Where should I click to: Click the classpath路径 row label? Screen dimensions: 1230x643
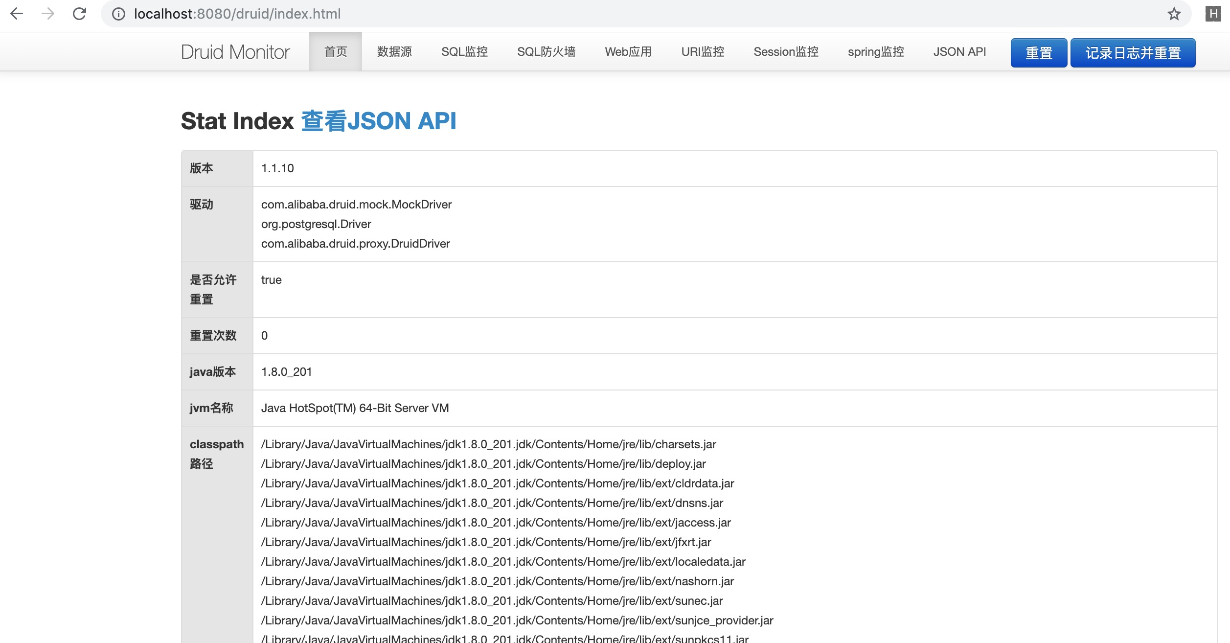217,454
